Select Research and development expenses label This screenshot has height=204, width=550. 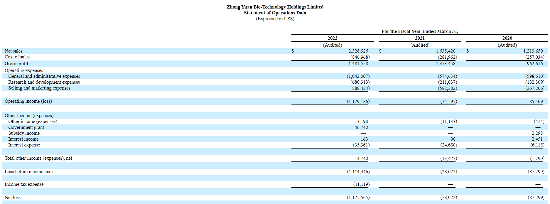[x=44, y=82]
